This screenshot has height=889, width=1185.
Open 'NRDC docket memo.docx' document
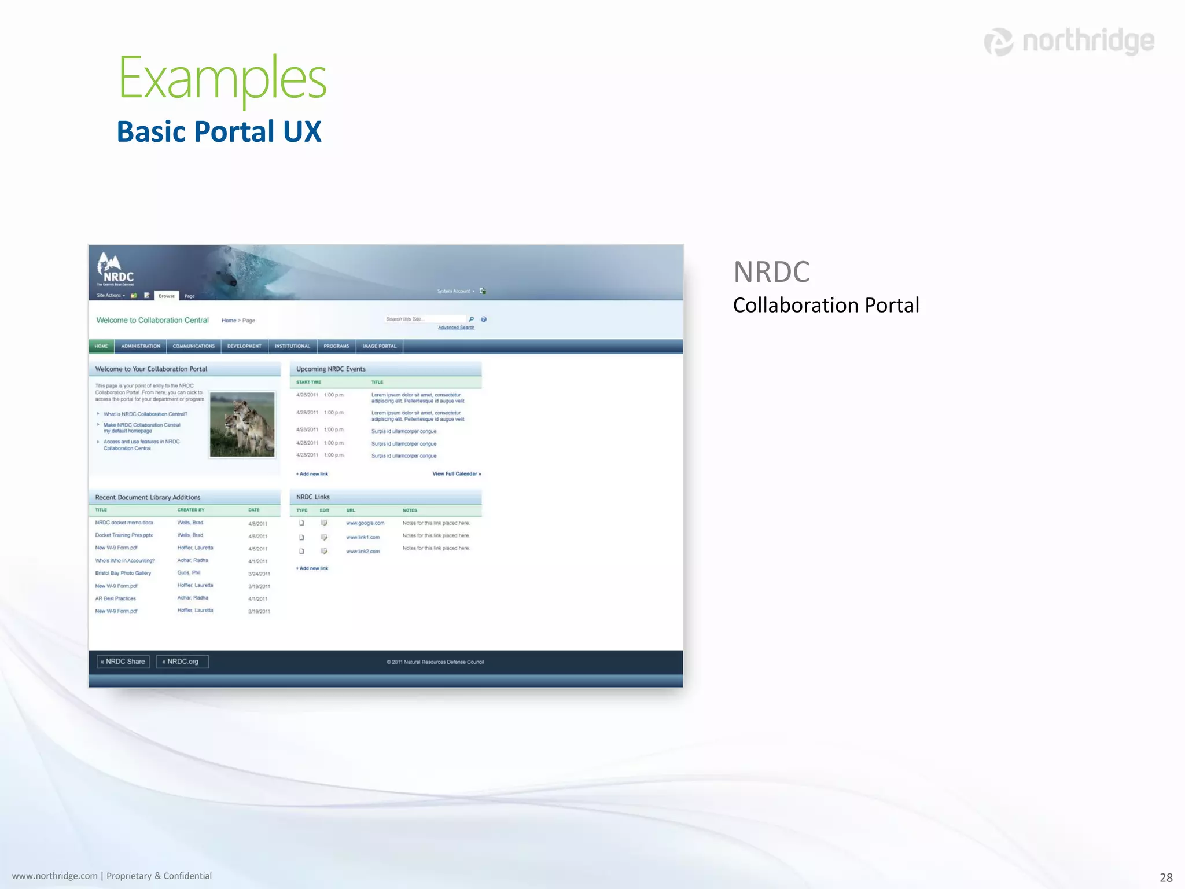124,523
